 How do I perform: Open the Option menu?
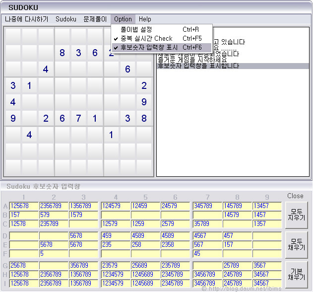pyautogui.click(x=123, y=19)
